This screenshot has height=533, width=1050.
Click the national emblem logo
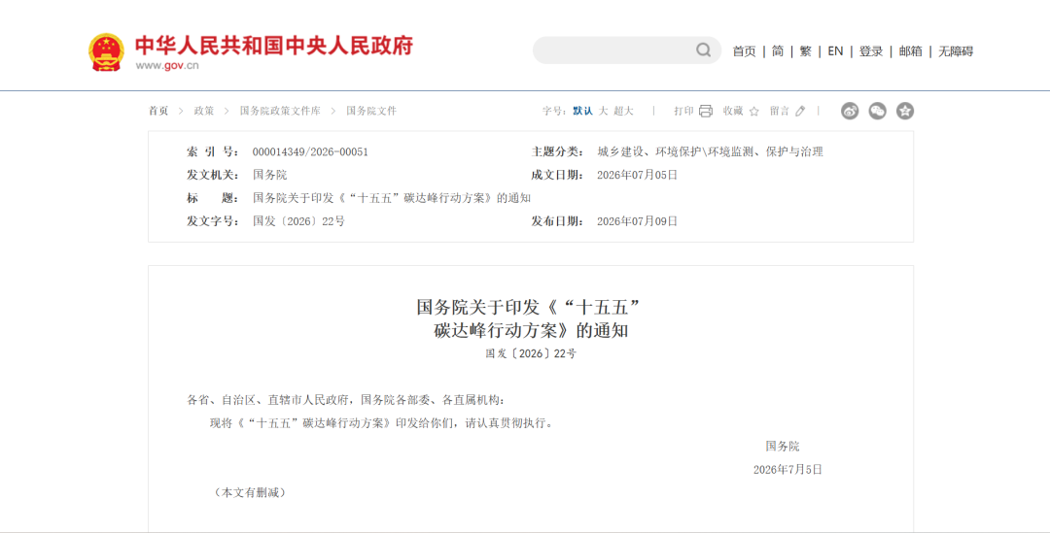(x=107, y=52)
